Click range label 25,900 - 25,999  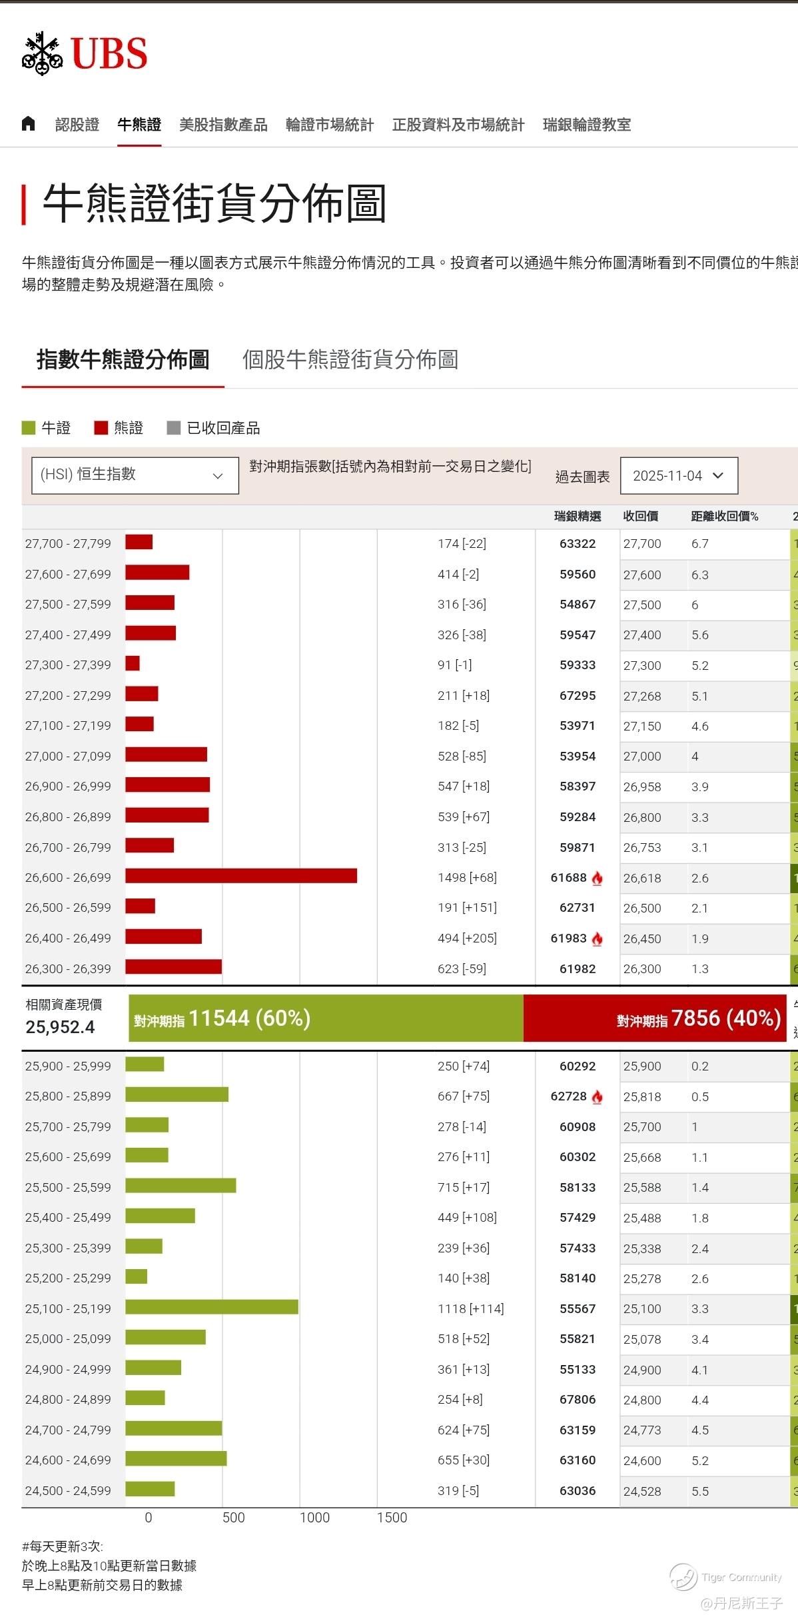(x=68, y=1066)
